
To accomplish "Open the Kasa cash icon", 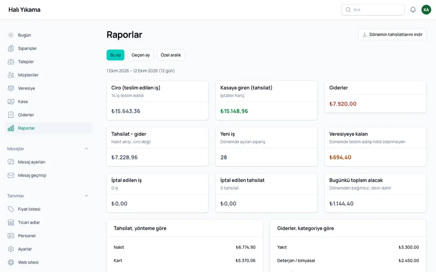I will pyautogui.click(x=11, y=102).
